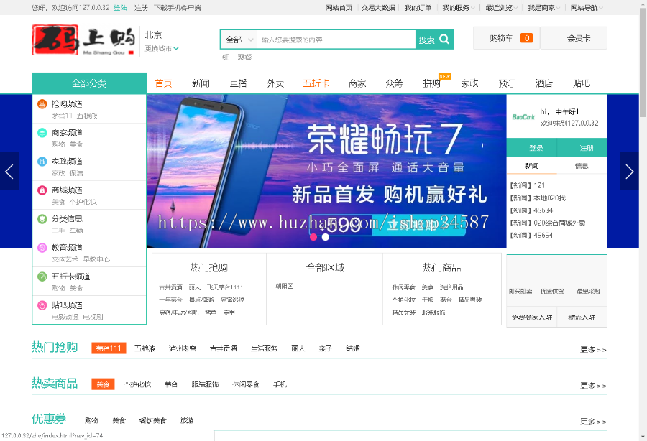This screenshot has width=647, height=441.
Task: Open the 全部分类 category menu
Action: click(x=89, y=83)
